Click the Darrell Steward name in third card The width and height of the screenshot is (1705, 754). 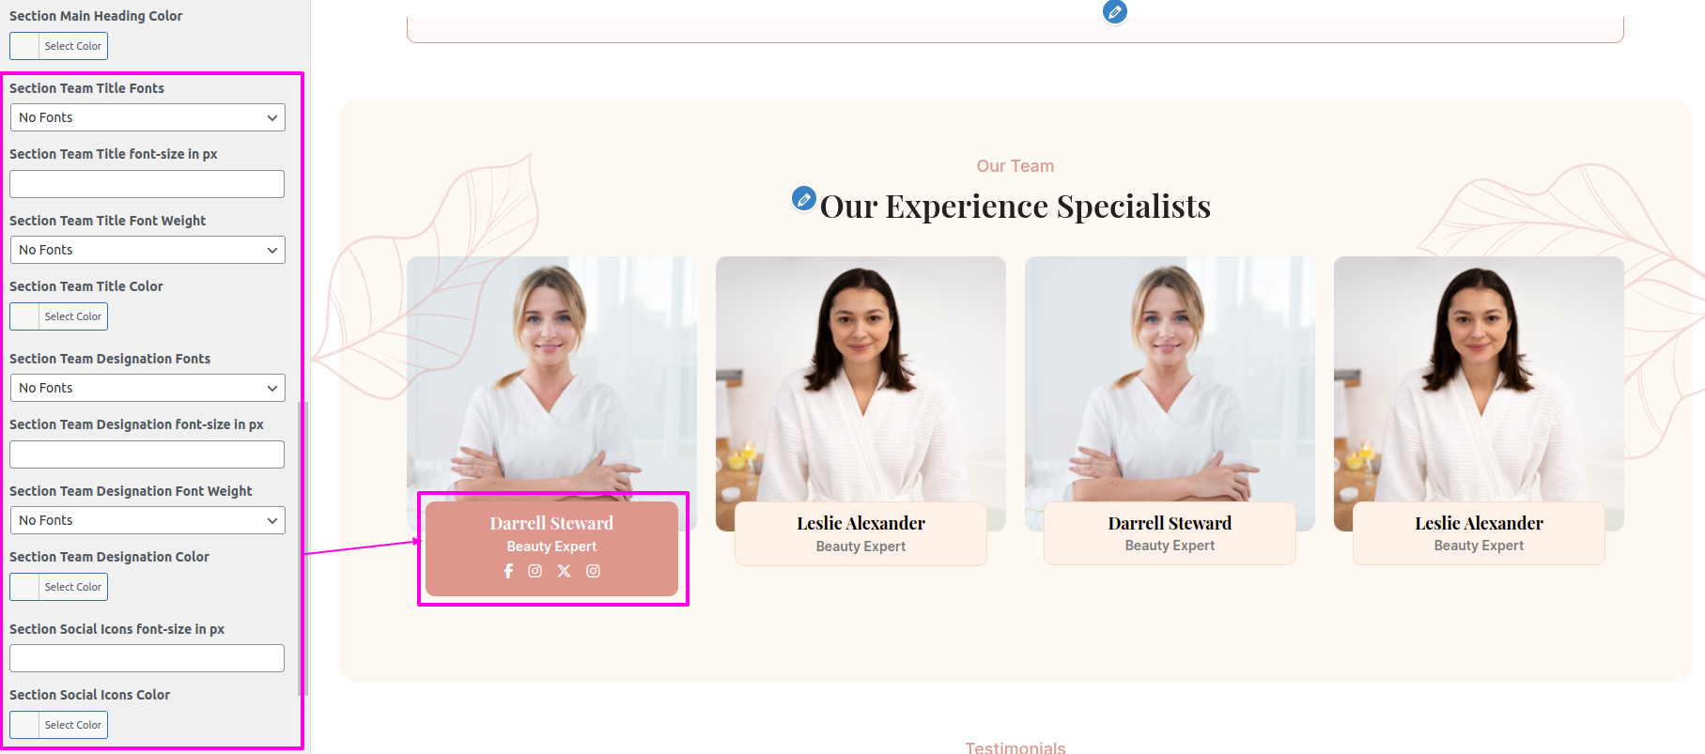pos(1170,523)
